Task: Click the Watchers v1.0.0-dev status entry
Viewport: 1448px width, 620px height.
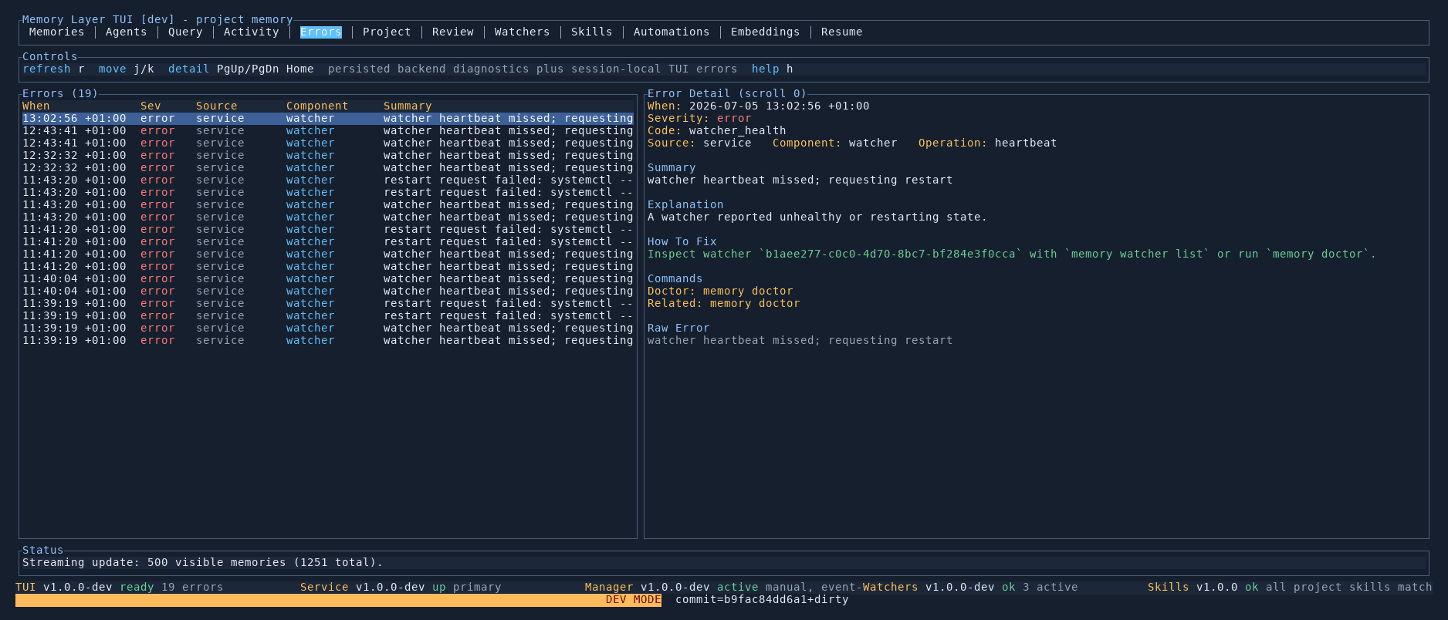Action: click(970, 587)
